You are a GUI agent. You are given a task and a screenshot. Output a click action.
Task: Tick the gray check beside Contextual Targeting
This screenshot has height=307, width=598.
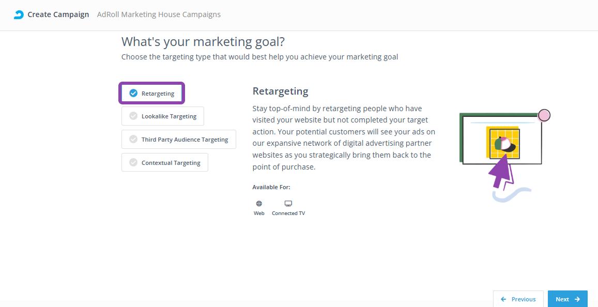(x=133, y=162)
